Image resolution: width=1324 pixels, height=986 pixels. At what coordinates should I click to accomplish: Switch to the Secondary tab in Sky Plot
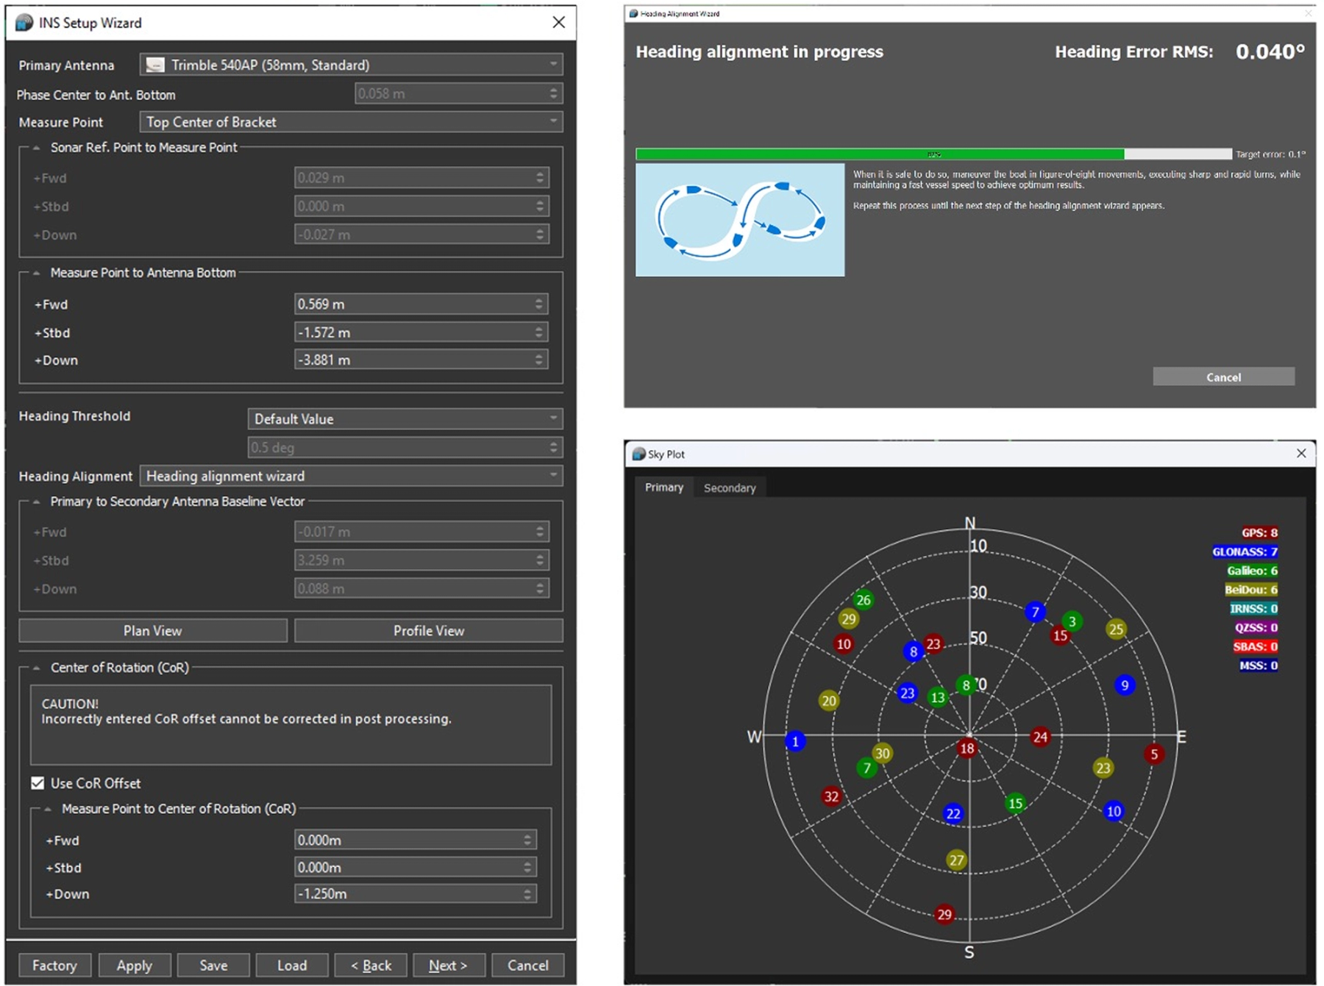click(x=730, y=487)
